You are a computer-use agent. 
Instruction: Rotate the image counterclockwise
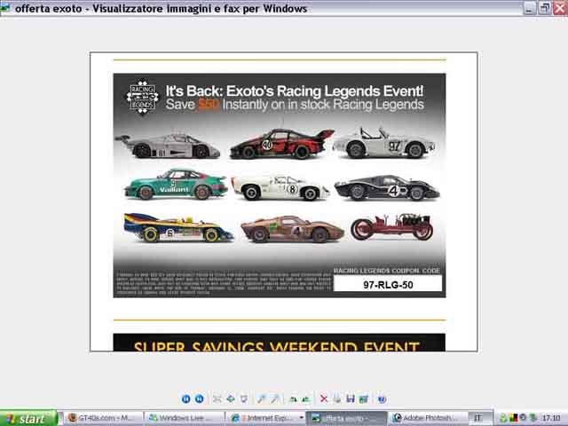306,398
